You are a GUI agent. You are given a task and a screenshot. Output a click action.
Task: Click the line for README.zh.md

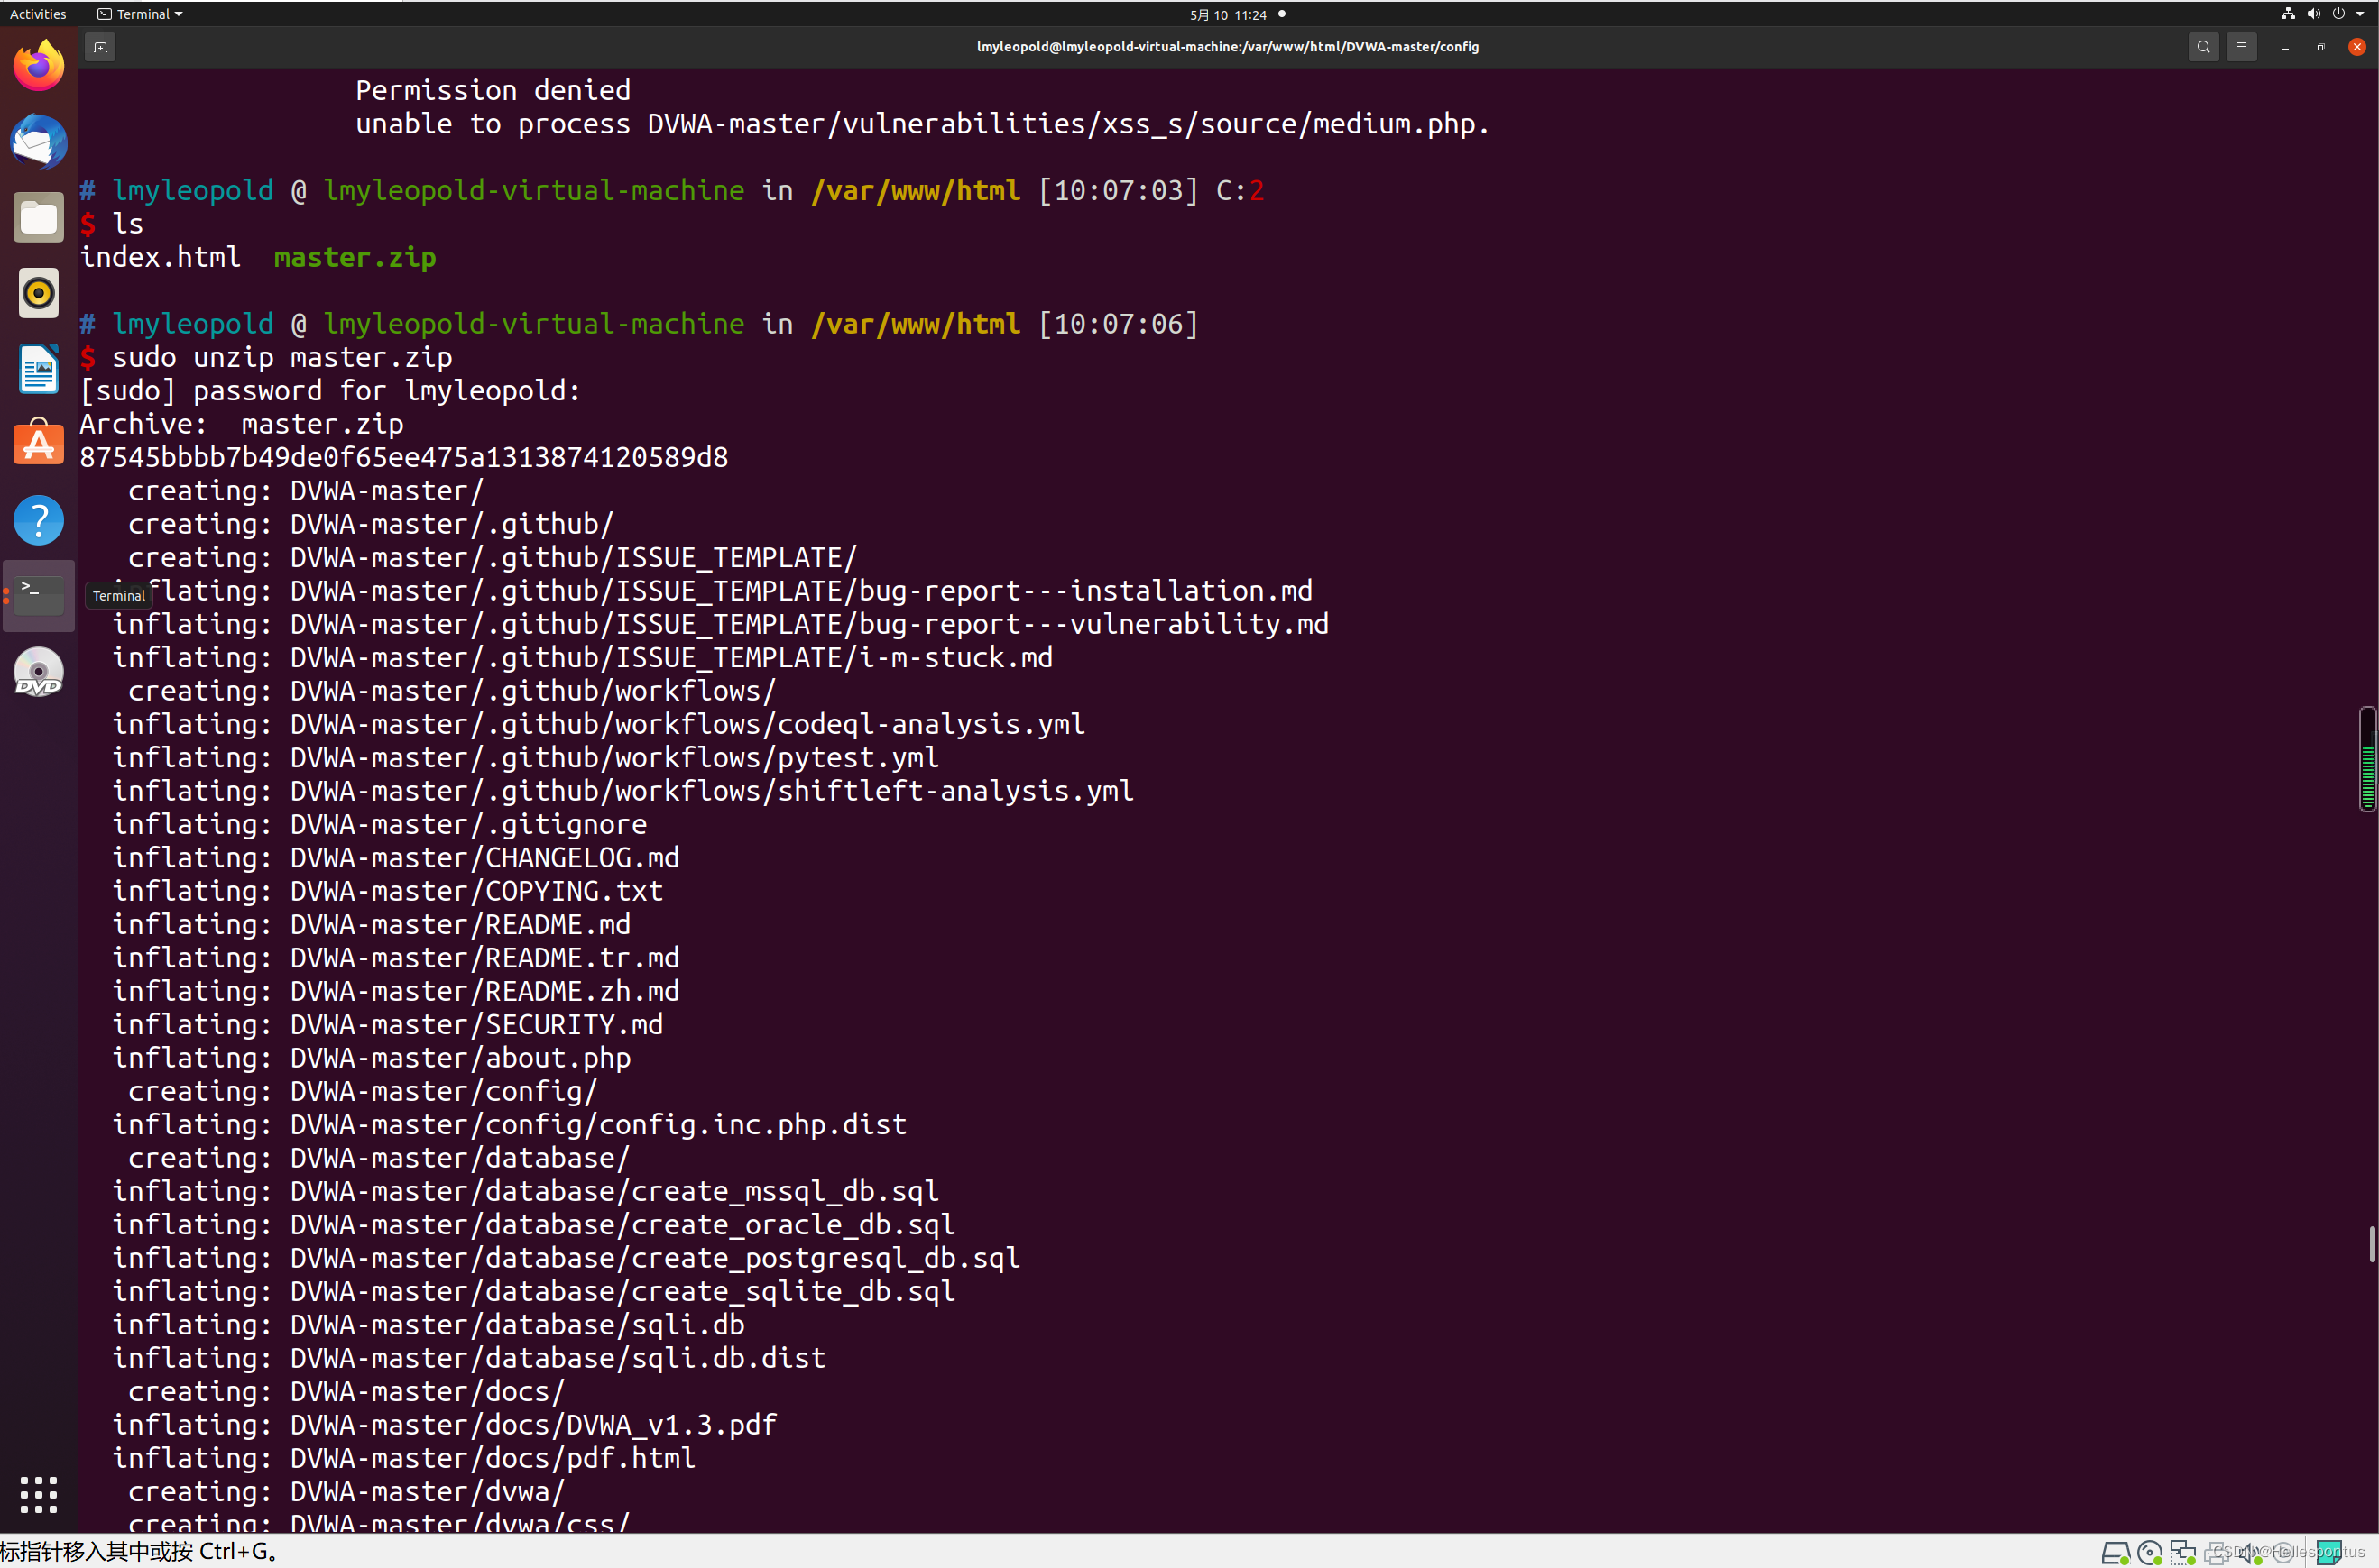[396, 991]
